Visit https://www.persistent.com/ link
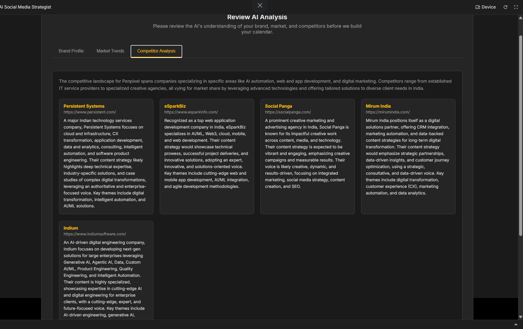Screen dimensions: 523x329 (x=90, y=112)
